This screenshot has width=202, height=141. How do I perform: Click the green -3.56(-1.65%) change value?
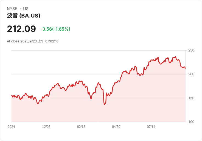tap(55, 29)
